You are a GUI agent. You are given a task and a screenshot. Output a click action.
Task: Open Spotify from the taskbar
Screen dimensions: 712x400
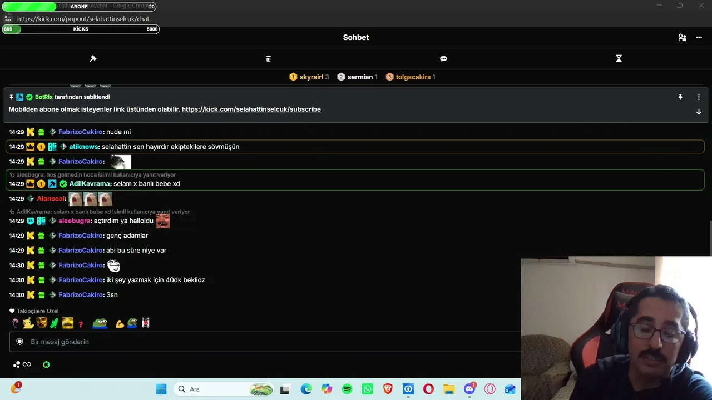click(x=347, y=389)
